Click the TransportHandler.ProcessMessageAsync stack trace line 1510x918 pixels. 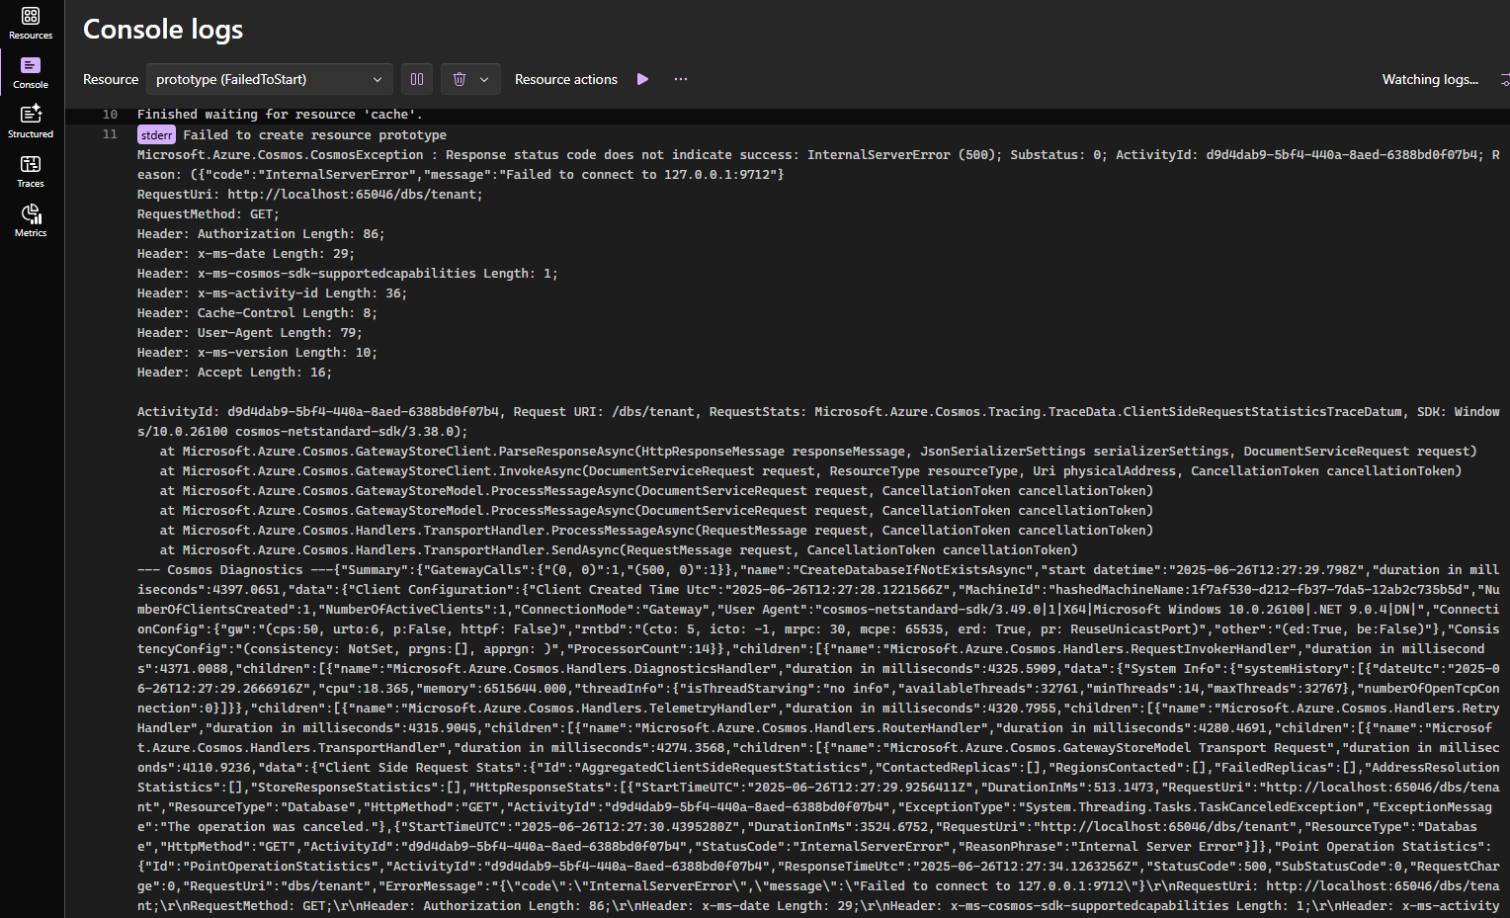[656, 530]
